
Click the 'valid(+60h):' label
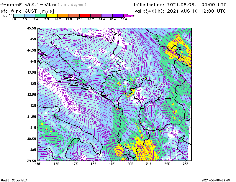pyautogui.click(x=150, y=11)
